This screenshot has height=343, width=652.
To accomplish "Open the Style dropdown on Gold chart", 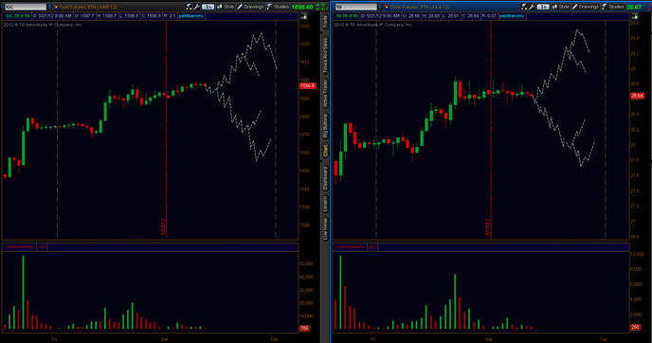I will pos(226,7).
